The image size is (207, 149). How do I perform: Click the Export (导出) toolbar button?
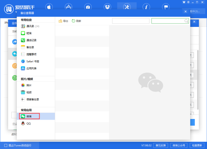click(x=63, y=21)
